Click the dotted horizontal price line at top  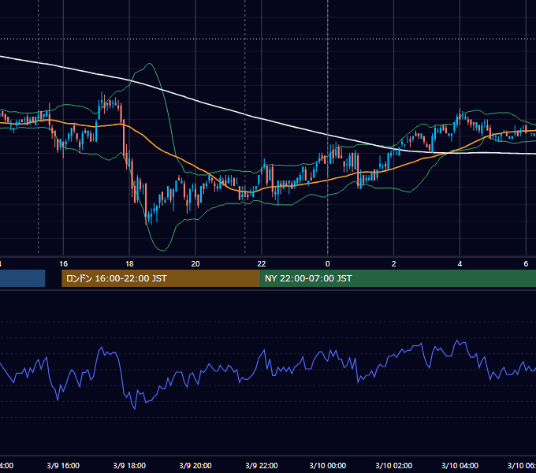pos(268,39)
